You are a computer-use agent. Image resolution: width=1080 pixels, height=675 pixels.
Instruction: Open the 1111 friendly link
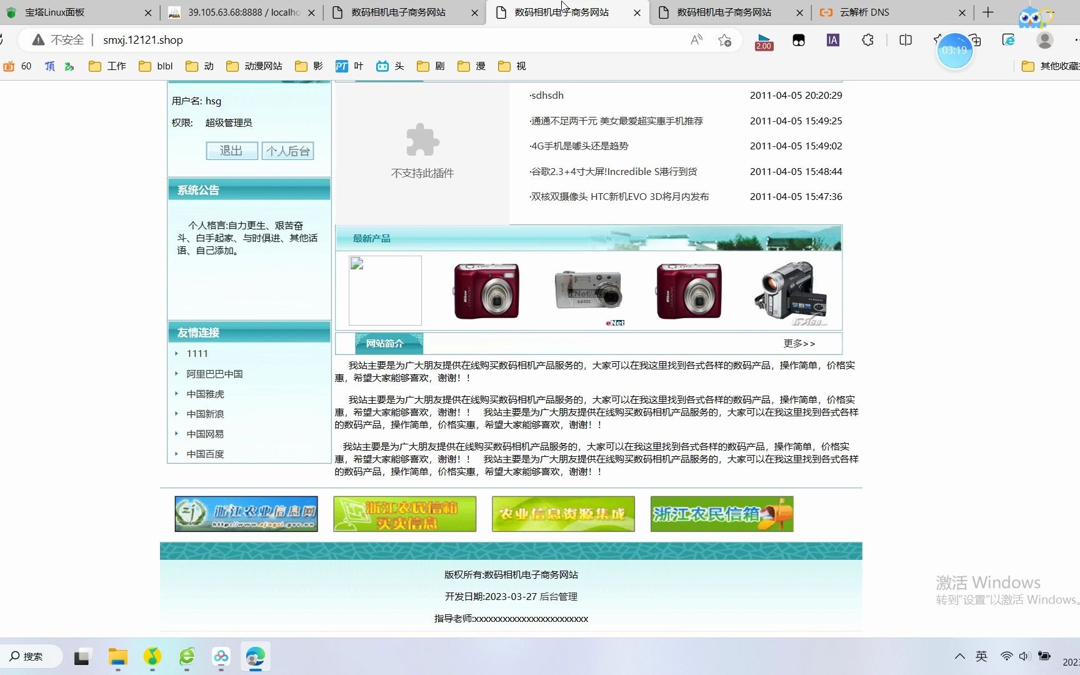(x=197, y=354)
